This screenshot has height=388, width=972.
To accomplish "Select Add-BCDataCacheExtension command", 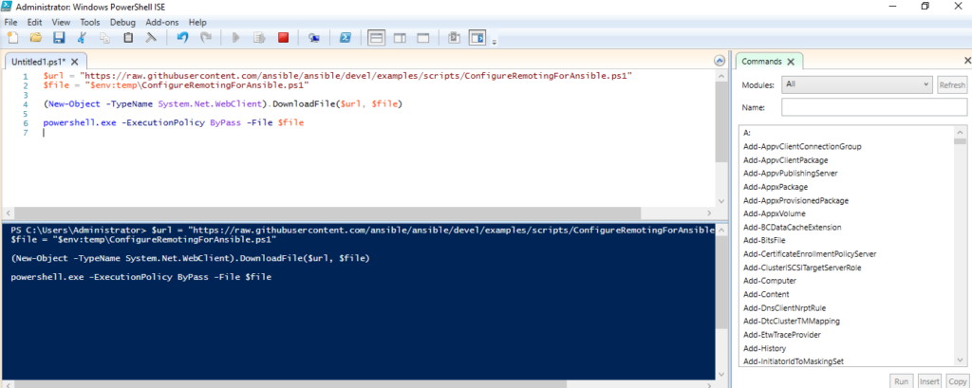I will coord(793,227).
